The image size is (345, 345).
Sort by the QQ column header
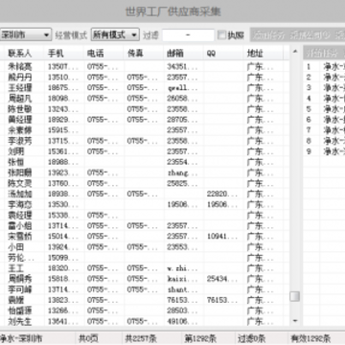[x=223, y=54]
